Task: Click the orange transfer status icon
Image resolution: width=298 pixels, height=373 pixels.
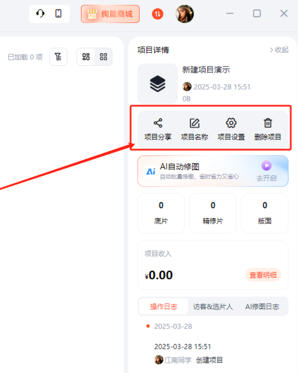Action: coord(158,14)
